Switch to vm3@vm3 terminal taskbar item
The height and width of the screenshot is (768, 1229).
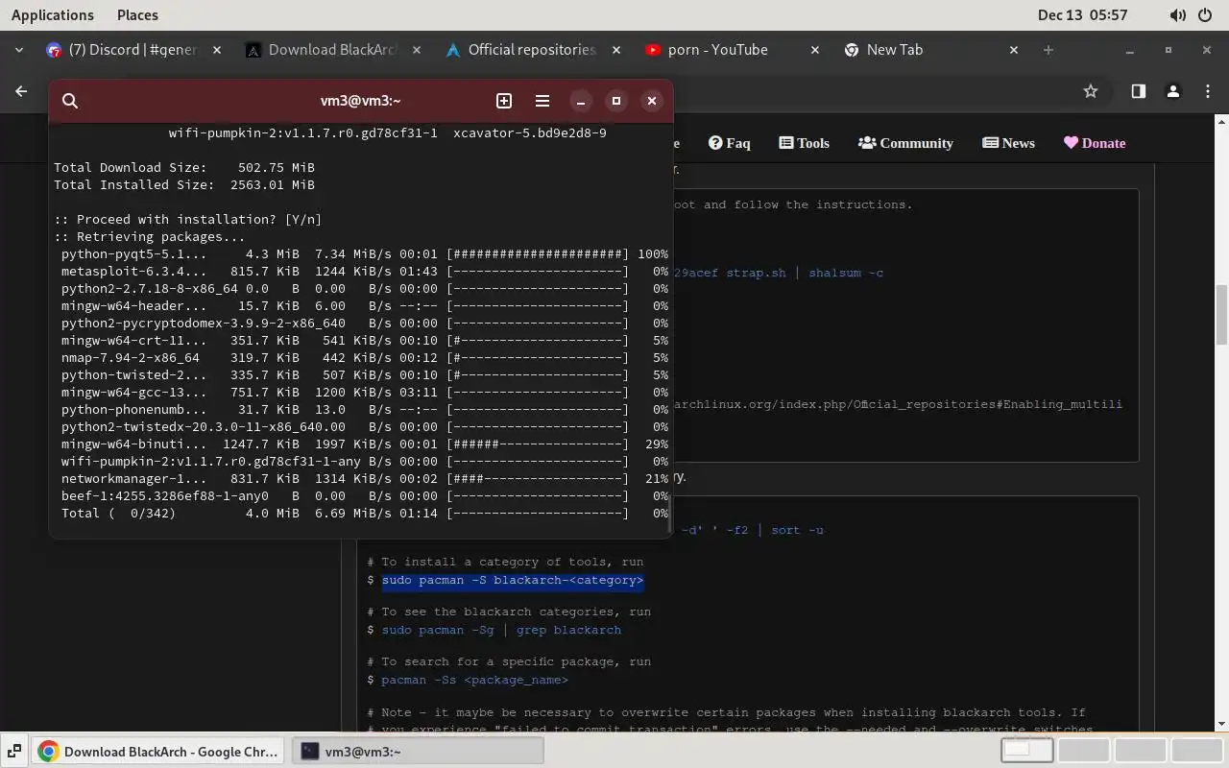click(x=418, y=751)
